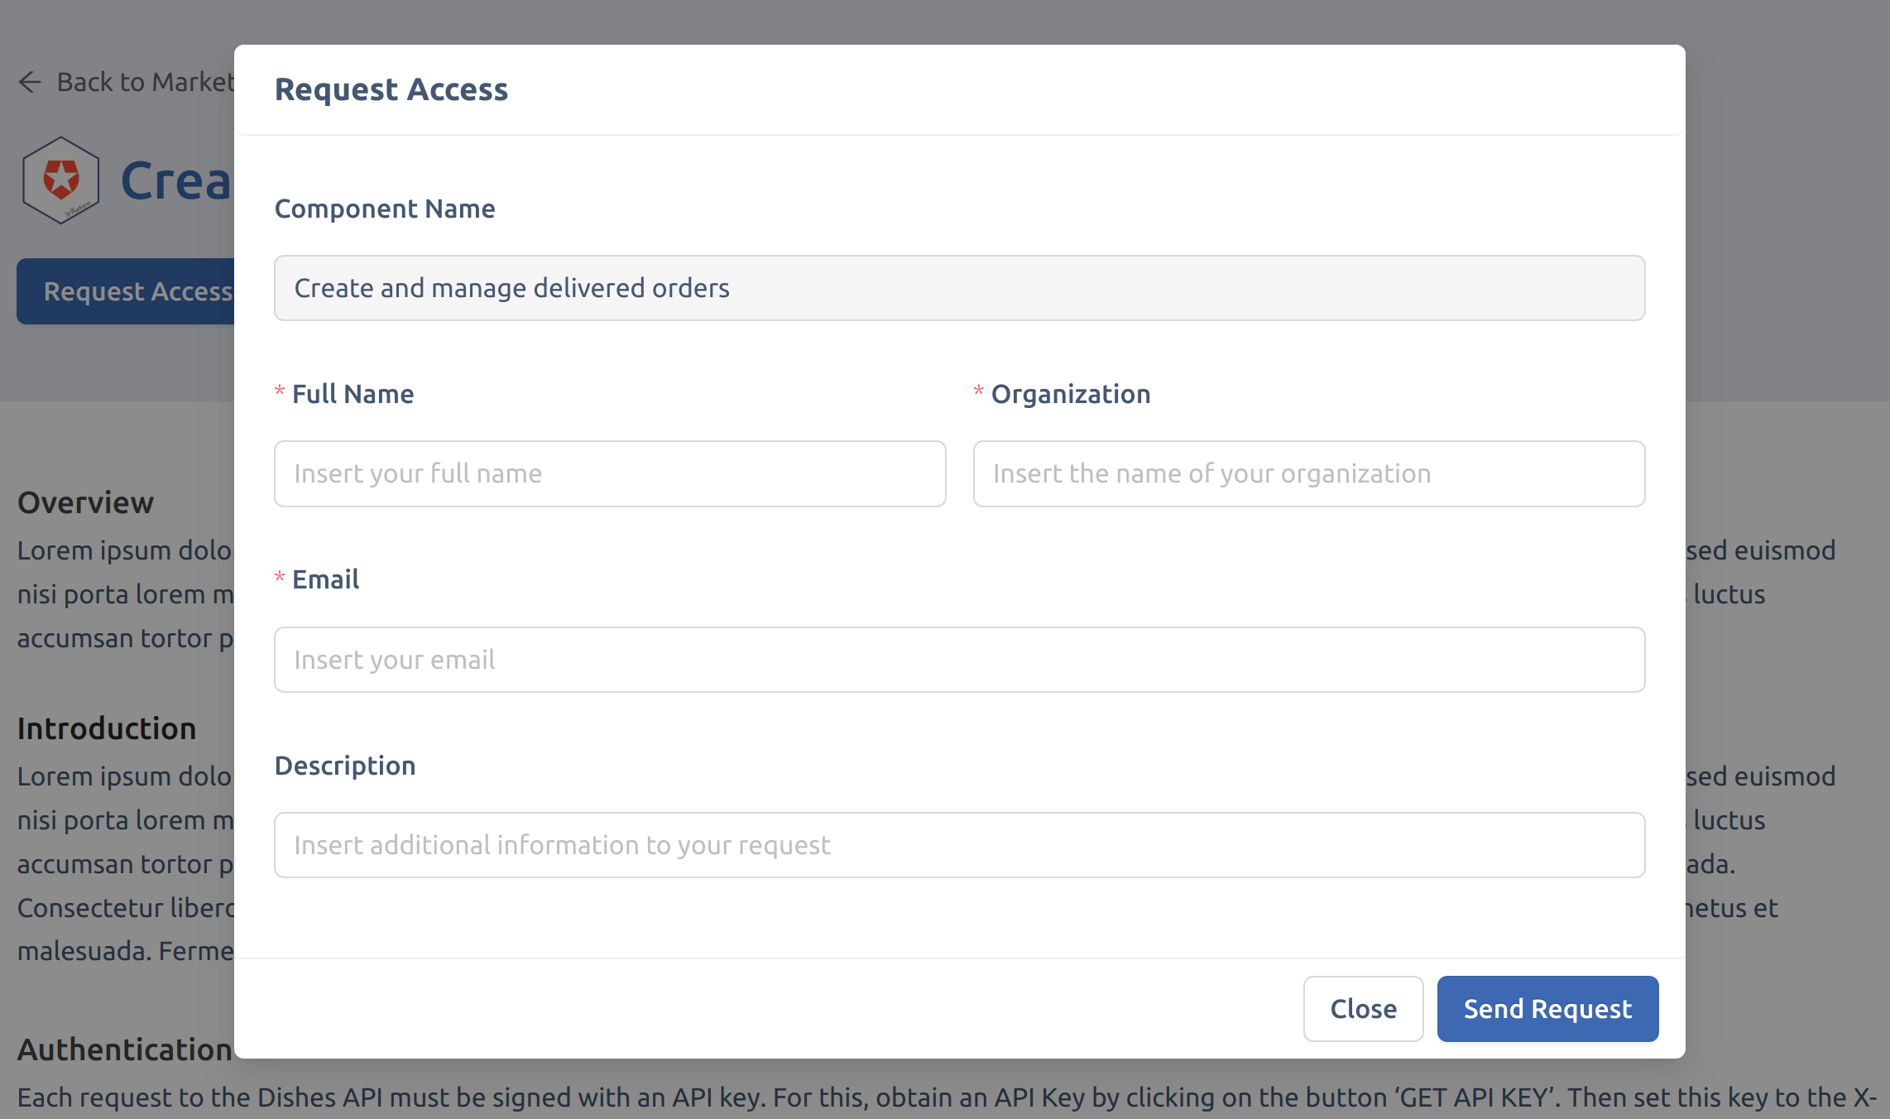Click the Organization field label
The image size is (1890, 1119).
pos(1070,394)
